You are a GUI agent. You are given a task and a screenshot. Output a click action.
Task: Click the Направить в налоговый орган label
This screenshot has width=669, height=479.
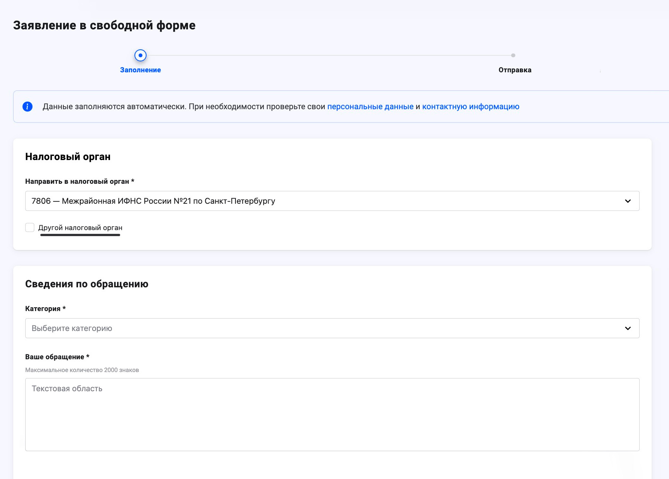(x=80, y=182)
